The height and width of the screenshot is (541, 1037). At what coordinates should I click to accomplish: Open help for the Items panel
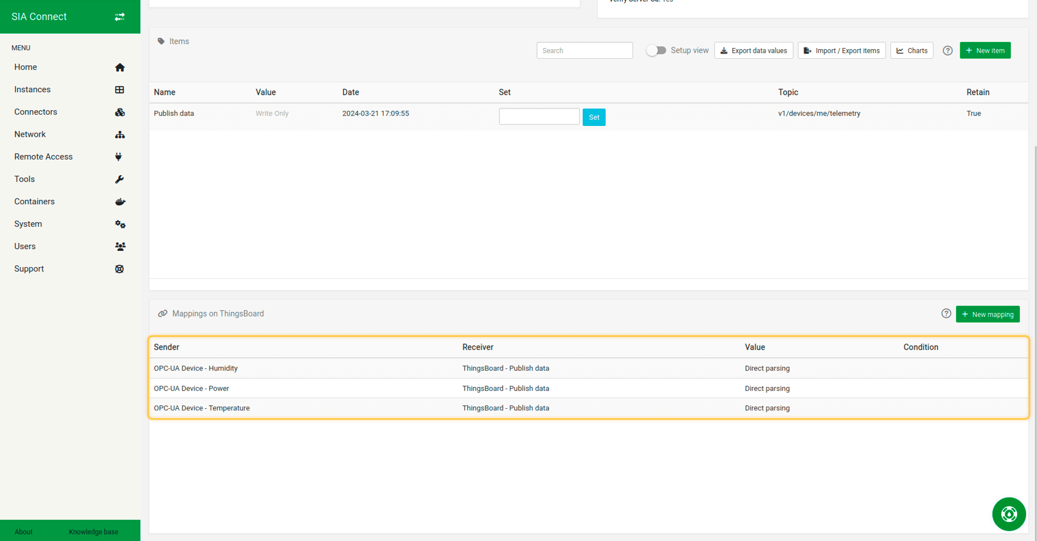click(x=947, y=51)
